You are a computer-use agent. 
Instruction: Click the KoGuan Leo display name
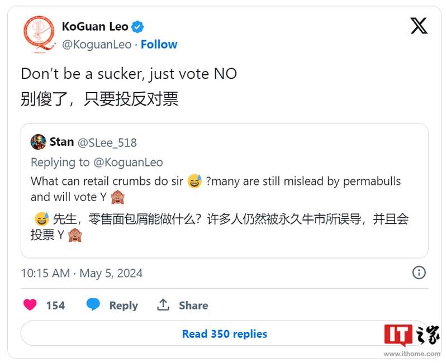click(x=94, y=26)
